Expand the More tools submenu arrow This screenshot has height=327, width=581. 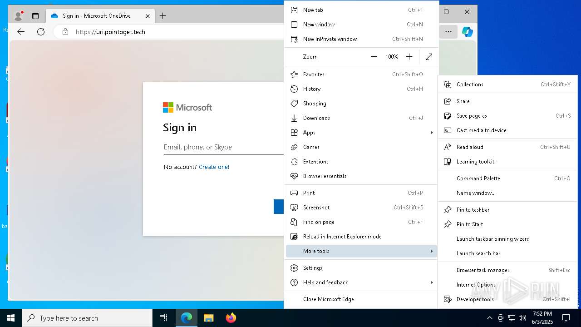pos(432,251)
